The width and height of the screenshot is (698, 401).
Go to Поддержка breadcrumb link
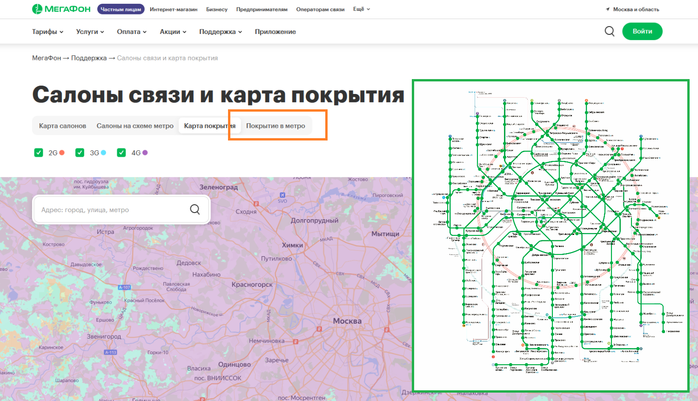click(x=89, y=58)
